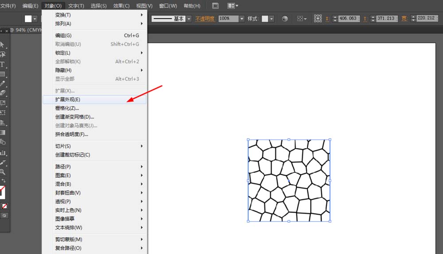Screen dimensions: 443x254
Task: Click 栅格化(Z)... menu entry
Action: tap(67, 108)
